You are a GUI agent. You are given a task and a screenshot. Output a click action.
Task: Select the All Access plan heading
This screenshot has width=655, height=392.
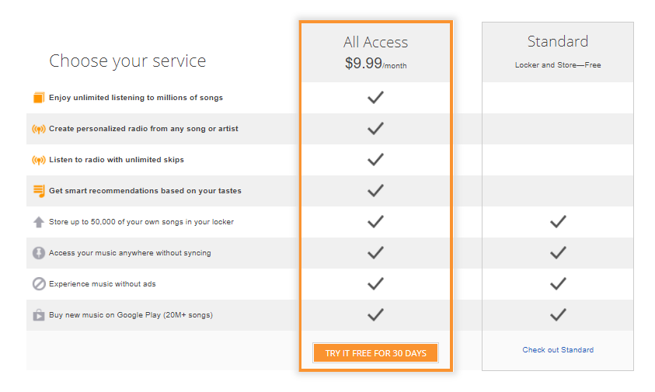pos(375,43)
